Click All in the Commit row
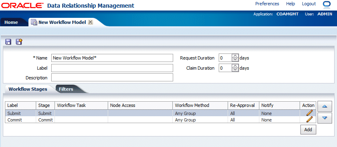 point(233,120)
